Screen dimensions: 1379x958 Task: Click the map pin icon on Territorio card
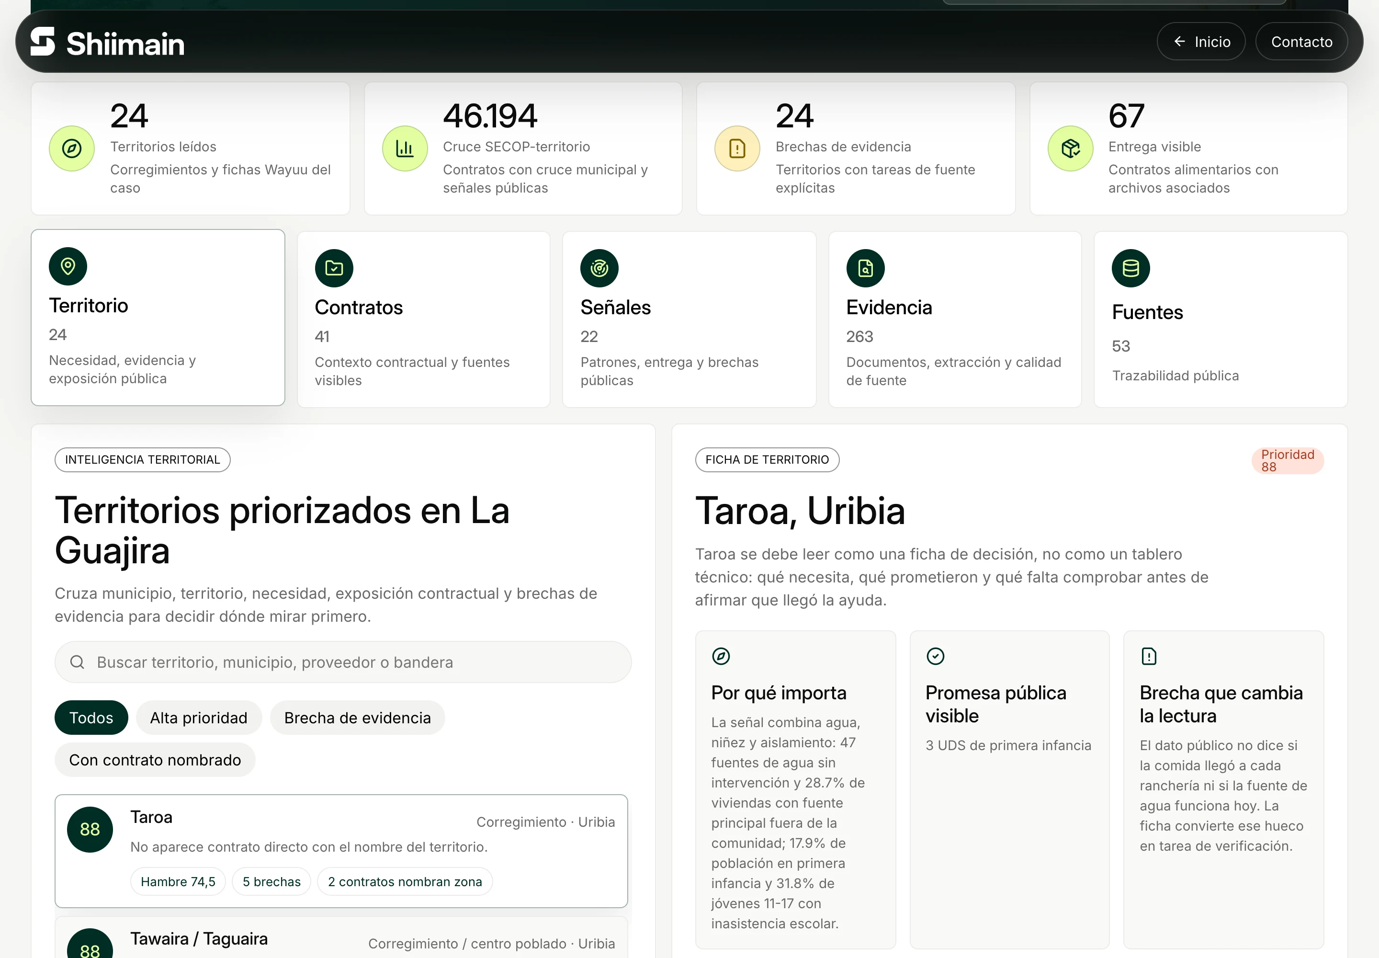pos(68,266)
